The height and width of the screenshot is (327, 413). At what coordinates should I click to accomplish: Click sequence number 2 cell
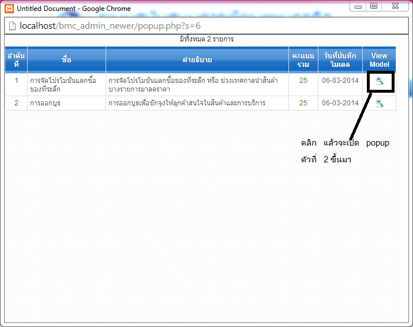click(16, 103)
